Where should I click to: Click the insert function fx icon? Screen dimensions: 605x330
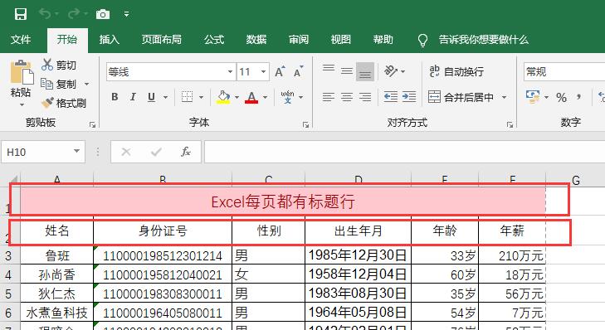click(x=186, y=152)
